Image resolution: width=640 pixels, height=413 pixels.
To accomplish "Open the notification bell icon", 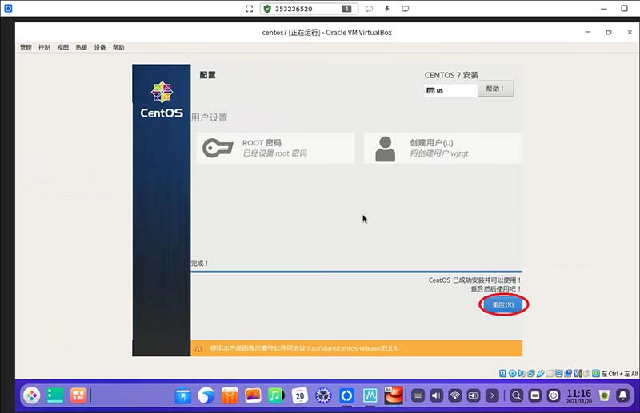I will point(623,395).
